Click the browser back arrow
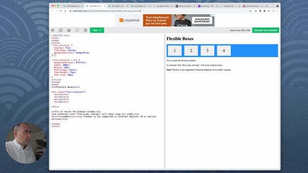Image resolution: width=308 pixels, height=173 pixels. (52, 11)
